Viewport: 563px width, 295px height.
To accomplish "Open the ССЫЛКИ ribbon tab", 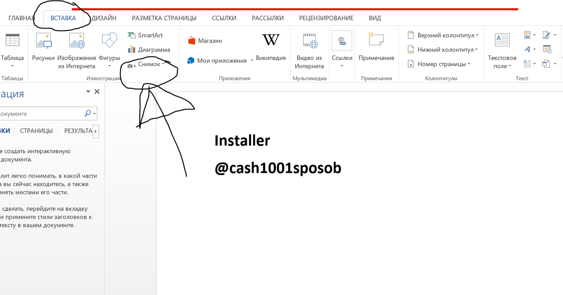I will click(x=224, y=18).
